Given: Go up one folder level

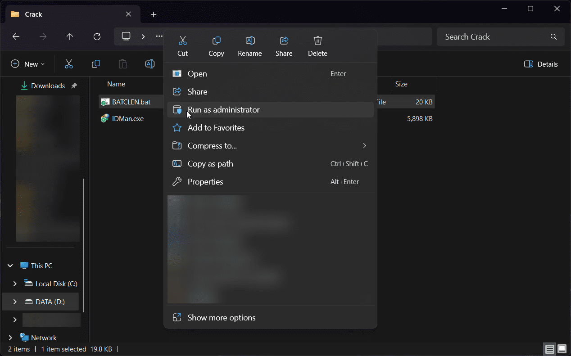Looking at the screenshot, I should (70, 37).
